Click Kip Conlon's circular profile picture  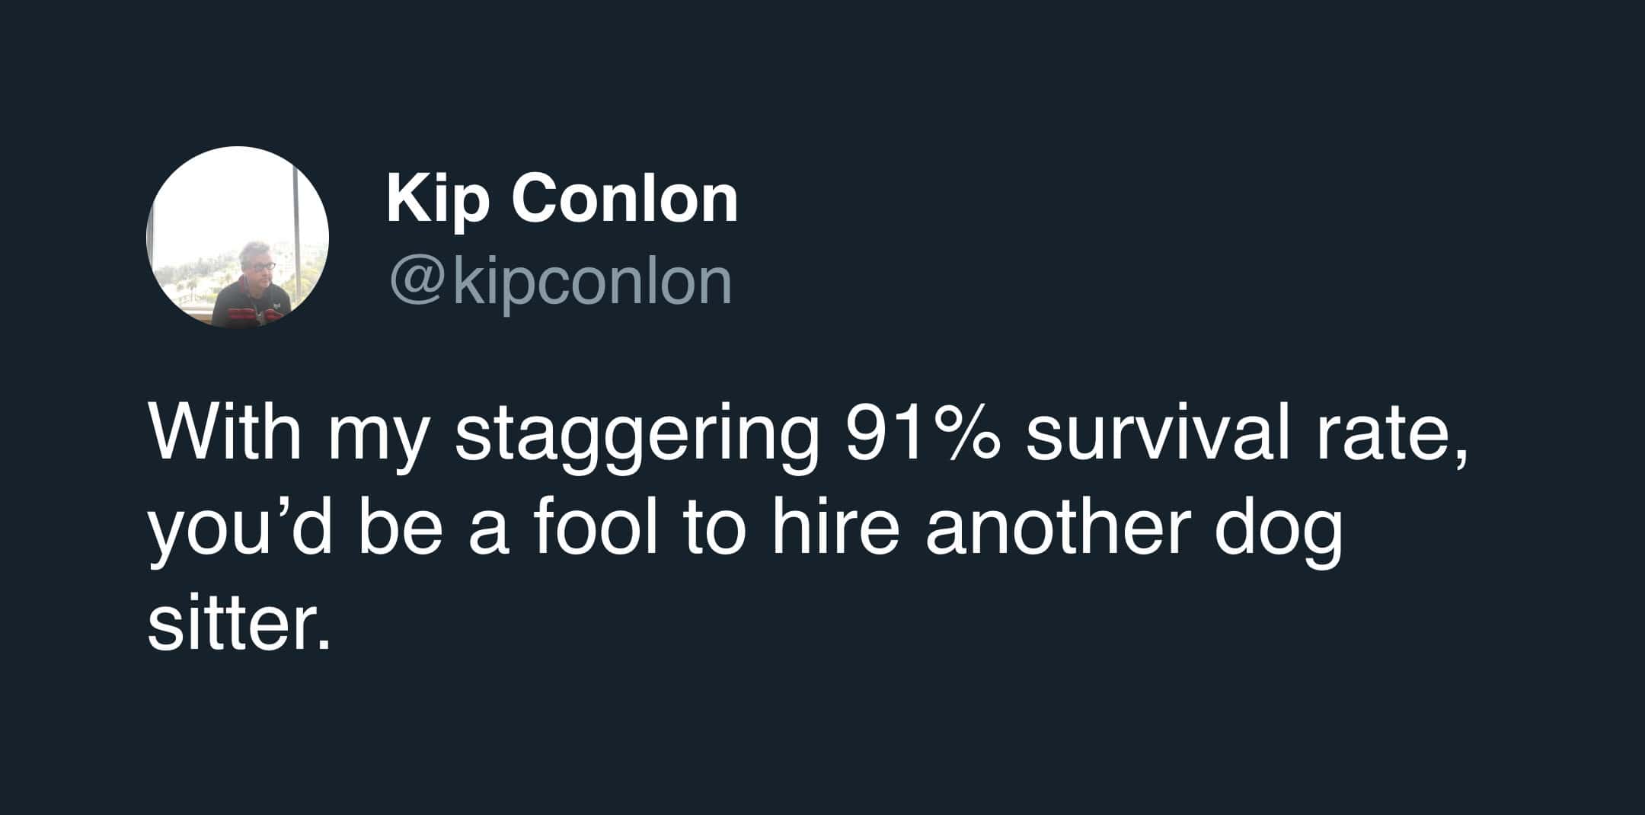(x=238, y=237)
